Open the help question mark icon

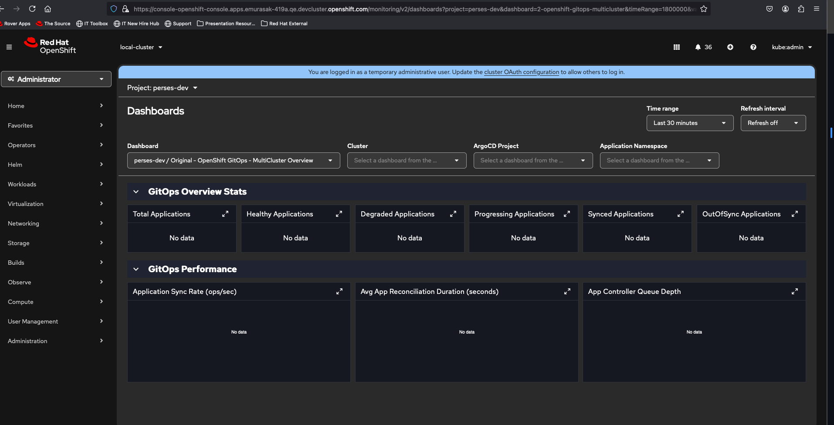tap(753, 47)
